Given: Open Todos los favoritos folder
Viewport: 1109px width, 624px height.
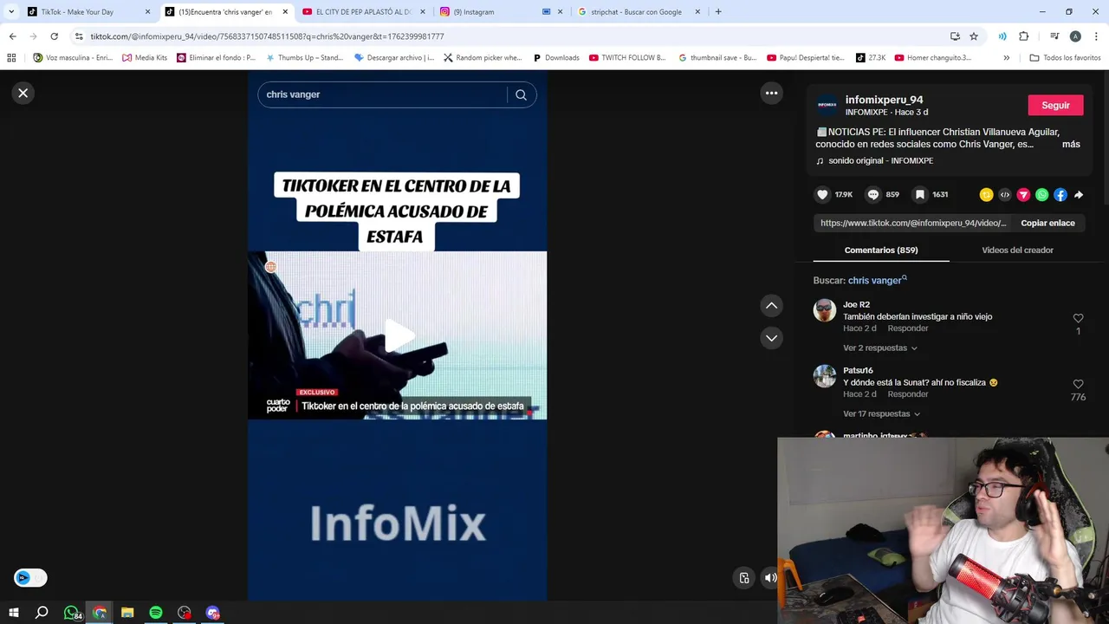Looking at the screenshot, I should coord(1065,58).
